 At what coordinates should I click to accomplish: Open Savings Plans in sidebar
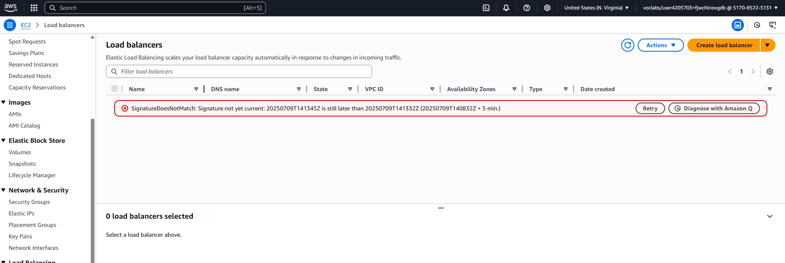(26, 53)
